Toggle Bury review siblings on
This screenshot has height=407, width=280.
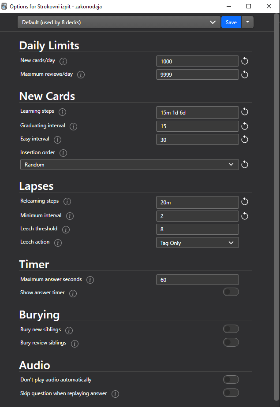pyautogui.click(x=231, y=342)
